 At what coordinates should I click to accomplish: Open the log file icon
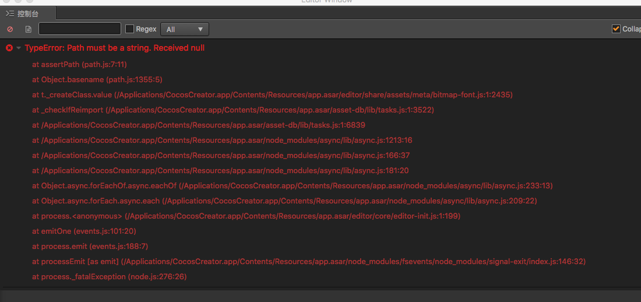[28, 29]
